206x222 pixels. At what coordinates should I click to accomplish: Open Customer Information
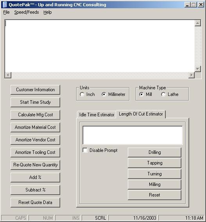click(x=35, y=90)
